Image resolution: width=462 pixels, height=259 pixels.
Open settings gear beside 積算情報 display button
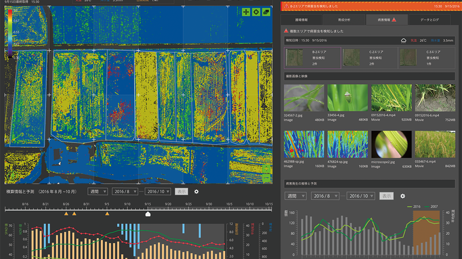tap(196, 192)
